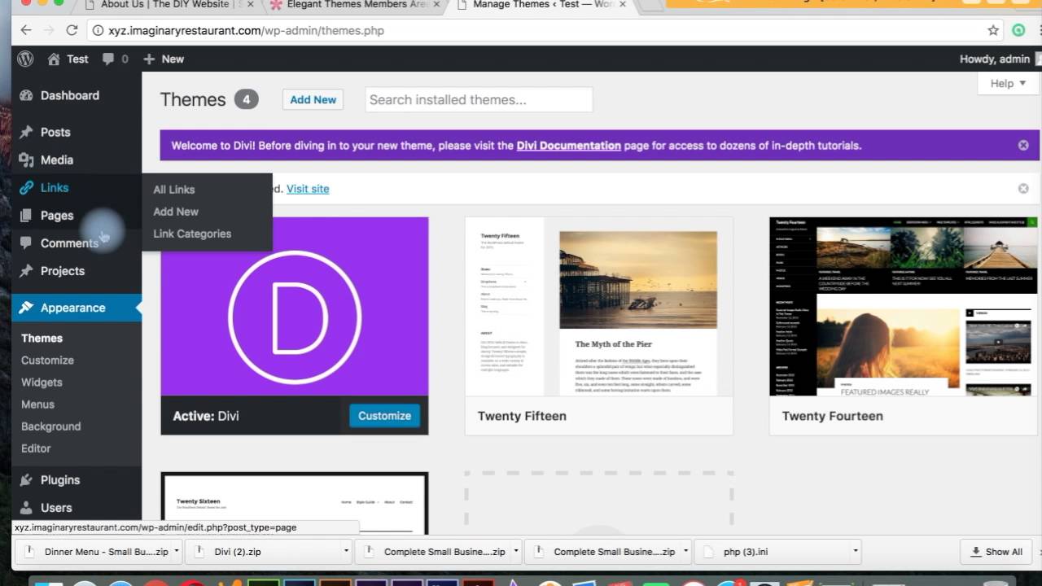The width and height of the screenshot is (1042, 586).
Task: Go back with browser back arrow
Action: pos(25,30)
